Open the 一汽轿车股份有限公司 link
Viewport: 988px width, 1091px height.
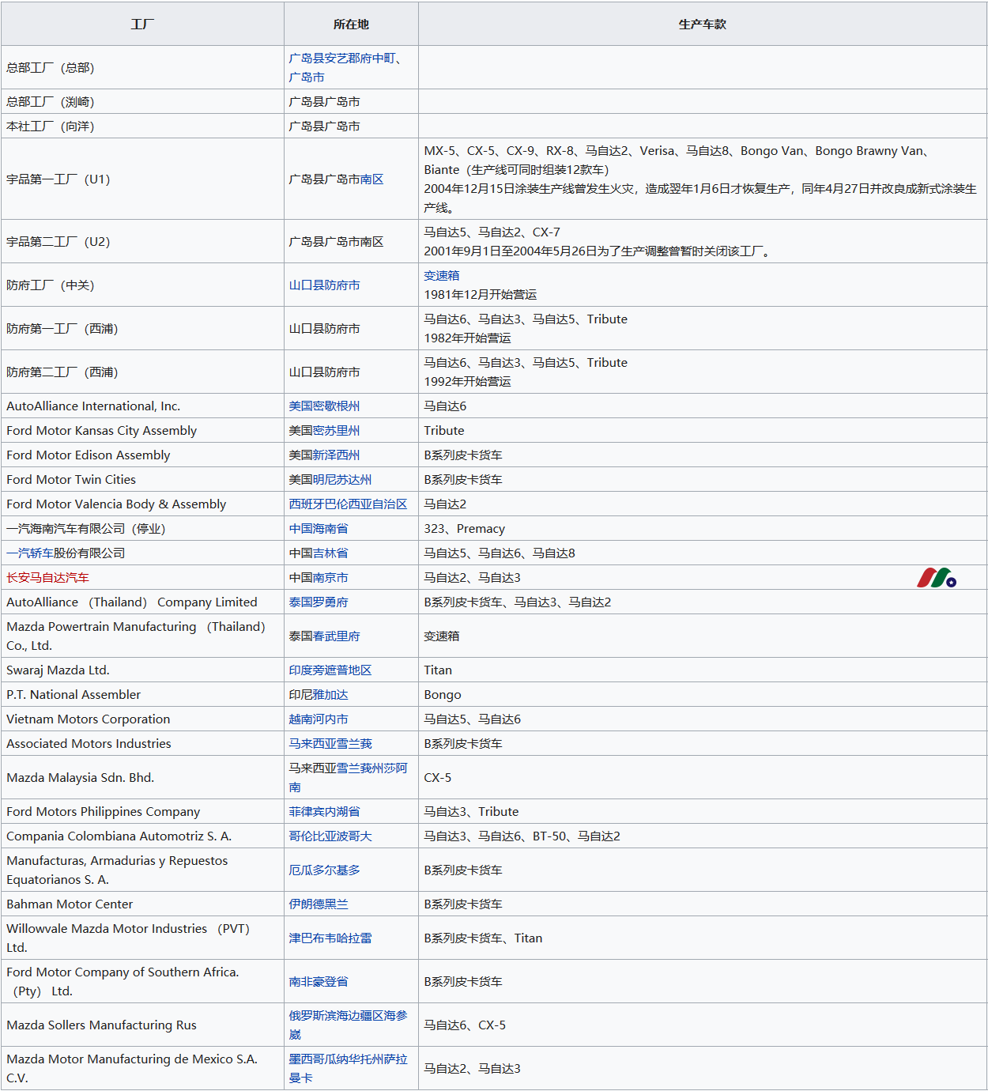pos(66,553)
